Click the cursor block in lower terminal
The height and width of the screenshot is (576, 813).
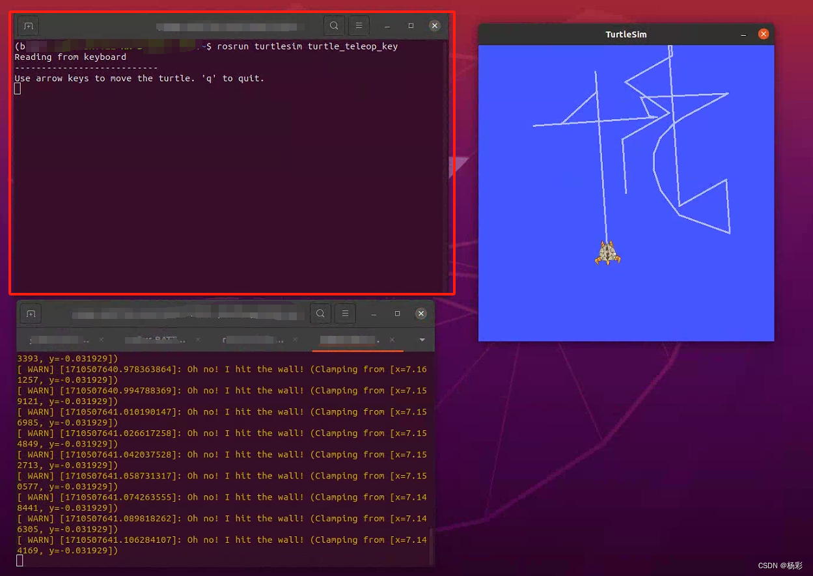point(20,560)
